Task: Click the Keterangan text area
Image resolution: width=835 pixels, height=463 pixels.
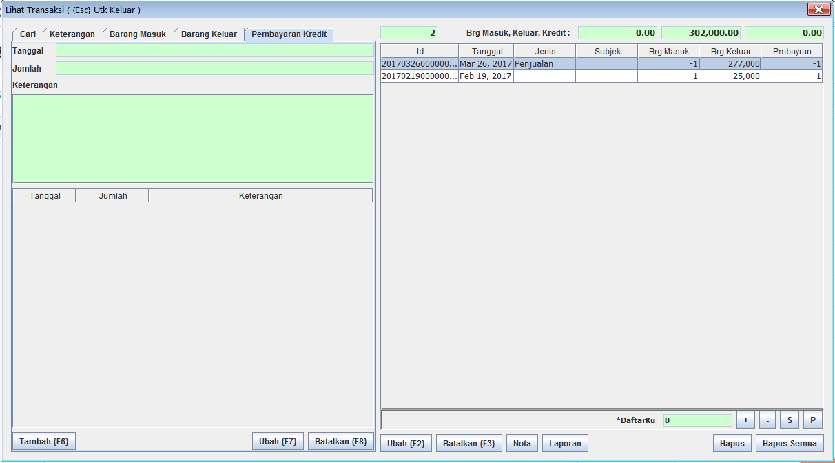Action: pyautogui.click(x=193, y=138)
